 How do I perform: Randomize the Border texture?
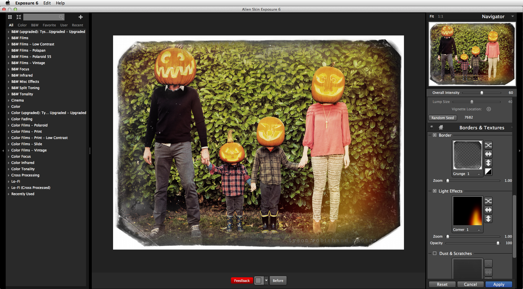click(488, 145)
